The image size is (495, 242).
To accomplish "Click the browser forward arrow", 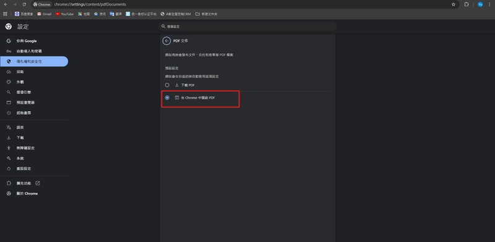I will [x=15, y=4].
